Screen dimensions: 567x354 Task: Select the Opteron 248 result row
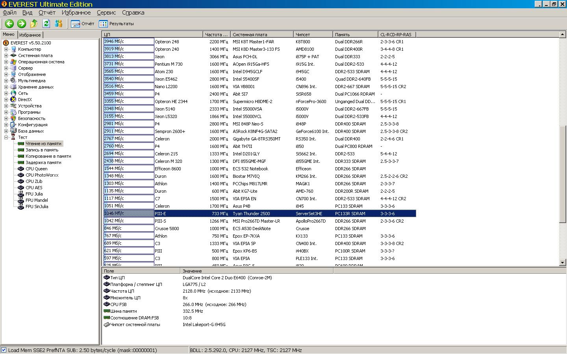167,42
